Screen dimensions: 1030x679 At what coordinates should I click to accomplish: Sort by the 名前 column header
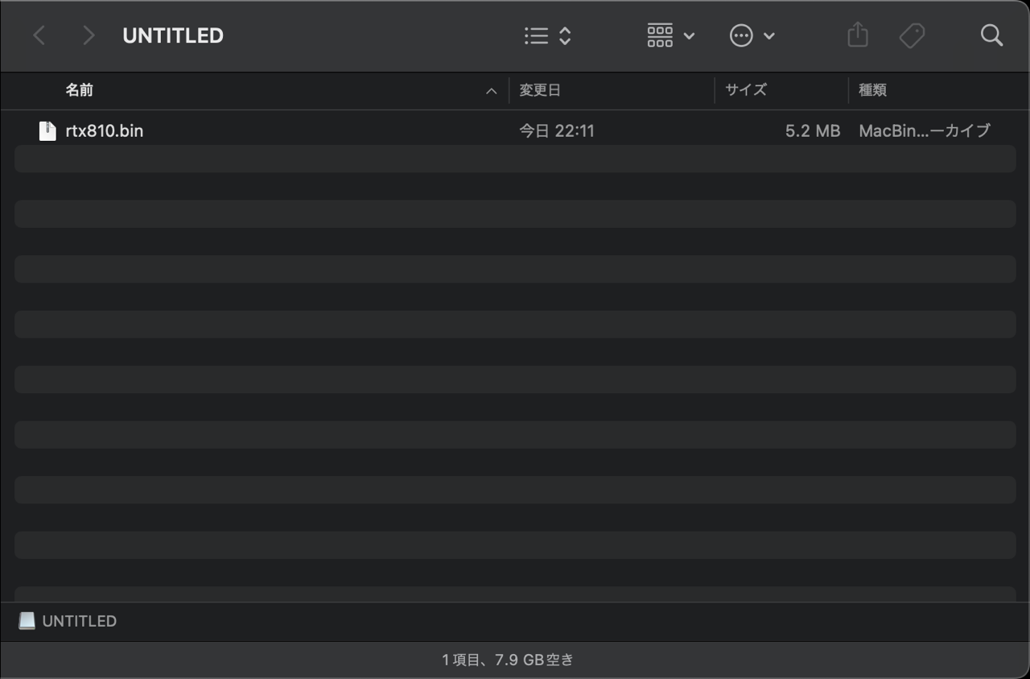coord(79,90)
